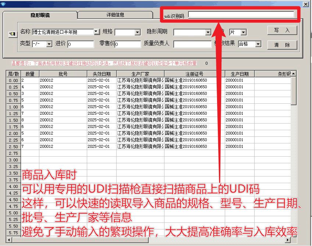Click the 屈/散 column header
This screenshot has width=312, height=246.
coord(14,74)
